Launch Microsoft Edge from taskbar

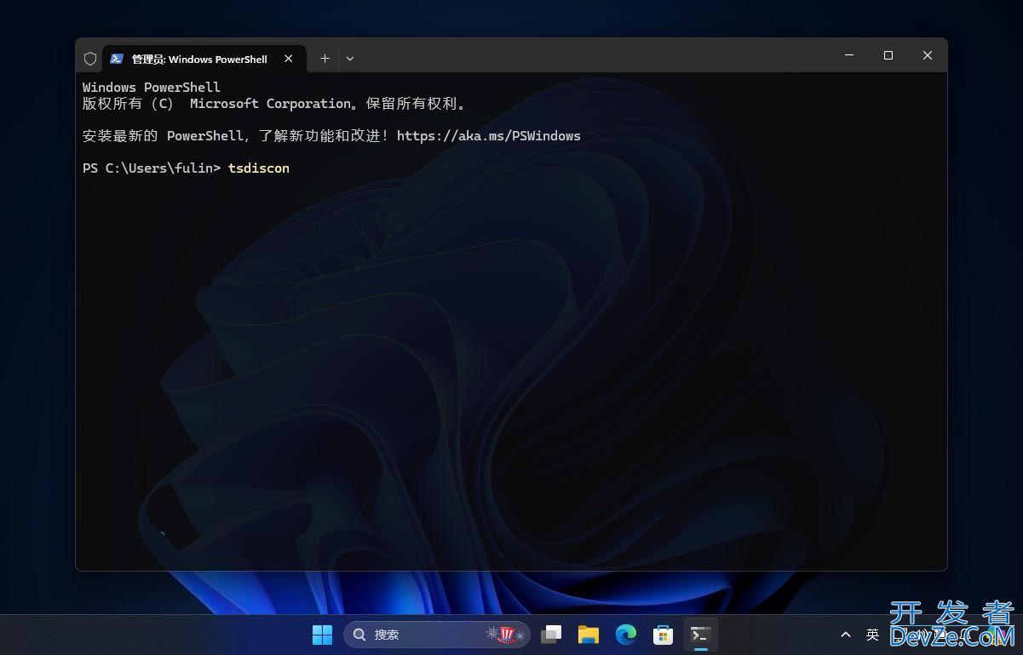[626, 635]
